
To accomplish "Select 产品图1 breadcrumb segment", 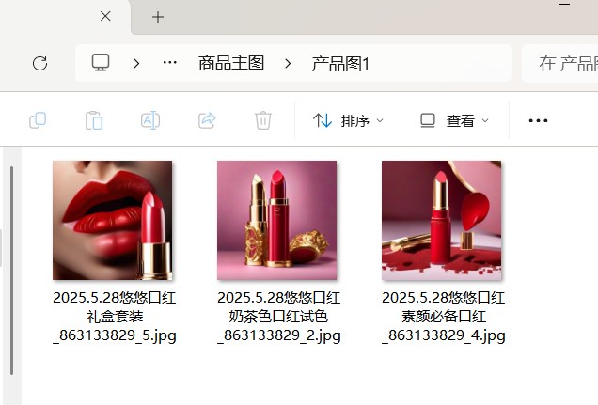I will tap(340, 64).
